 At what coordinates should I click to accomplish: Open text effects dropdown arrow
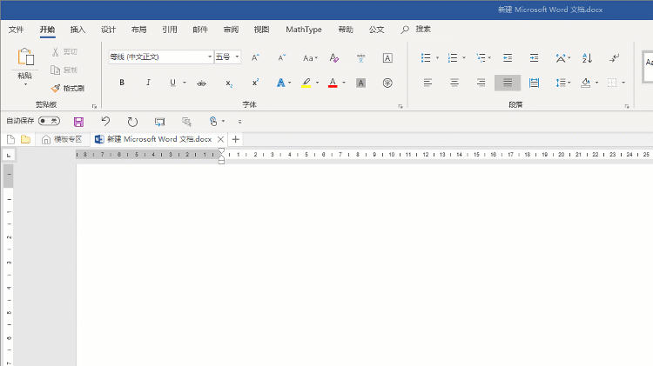(x=290, y=83)
